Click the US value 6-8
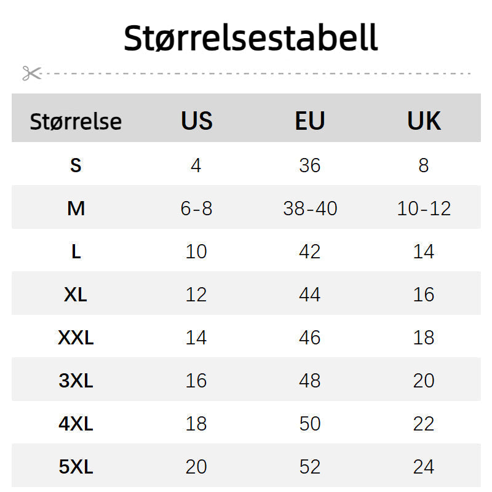This screenshot has height=492, width=492. (x=196, y=208)
